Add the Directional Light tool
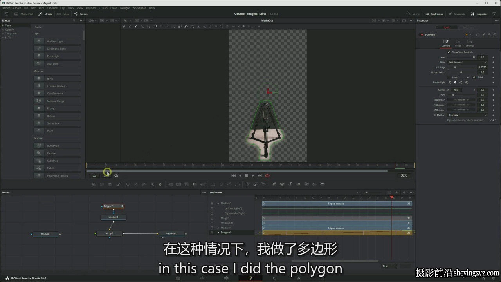Image resolution: width=501 pixels, height=282 pixels. pos(58,49)
